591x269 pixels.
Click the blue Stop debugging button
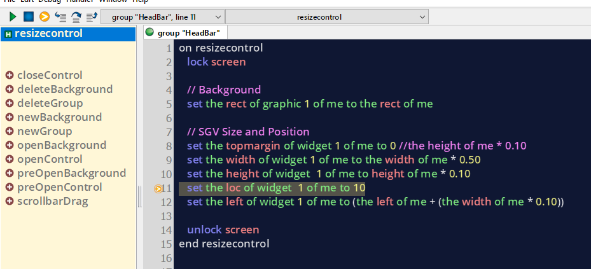pyautogui.click(x=28, y=17)
